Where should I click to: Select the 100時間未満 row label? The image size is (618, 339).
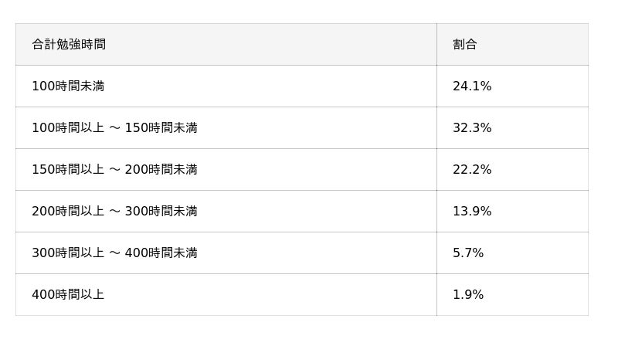(68, 86)
